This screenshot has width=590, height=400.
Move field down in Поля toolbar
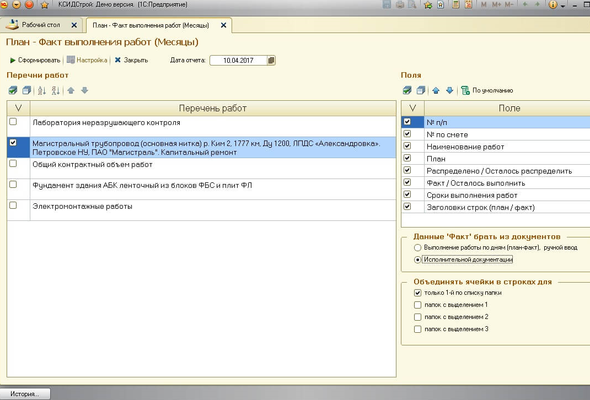[x=449, y=90]
